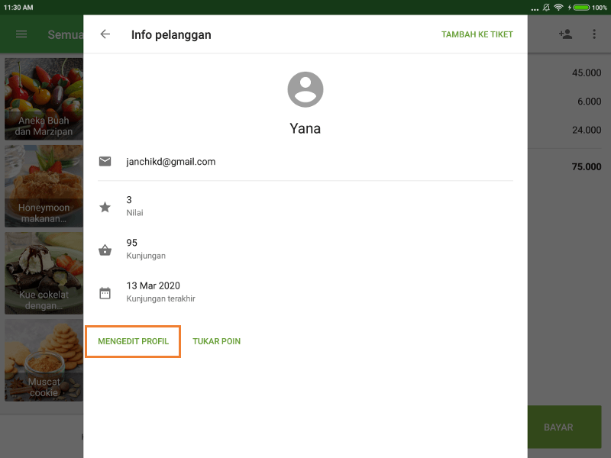Tap the envelope icon beside the email
The height and width of the screenshot is (458, 611).
pos(105,161)
